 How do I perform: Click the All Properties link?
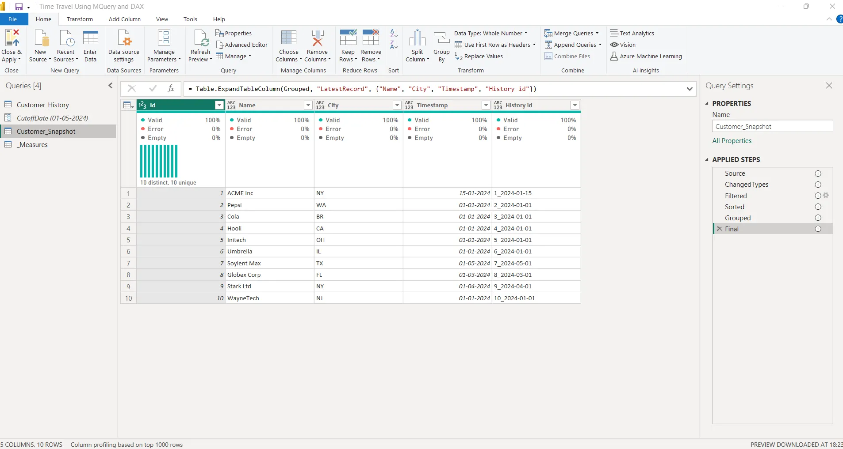point(732,141)
